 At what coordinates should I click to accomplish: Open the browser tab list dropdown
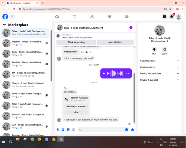[3, 3]
